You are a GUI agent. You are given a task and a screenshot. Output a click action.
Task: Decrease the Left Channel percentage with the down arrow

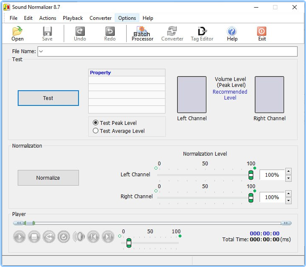[288, 178]
